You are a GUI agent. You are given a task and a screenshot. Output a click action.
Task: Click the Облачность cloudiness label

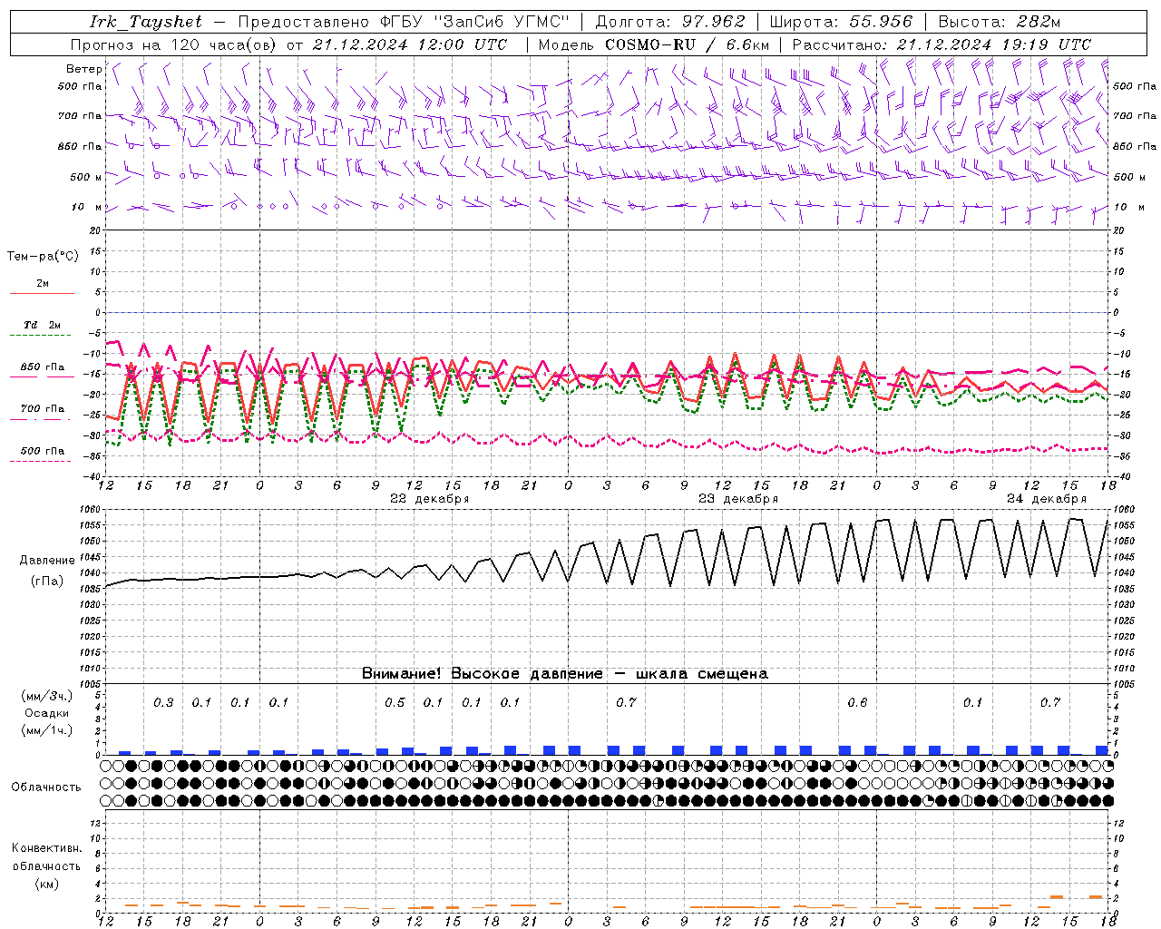click(x=46, y=787)
